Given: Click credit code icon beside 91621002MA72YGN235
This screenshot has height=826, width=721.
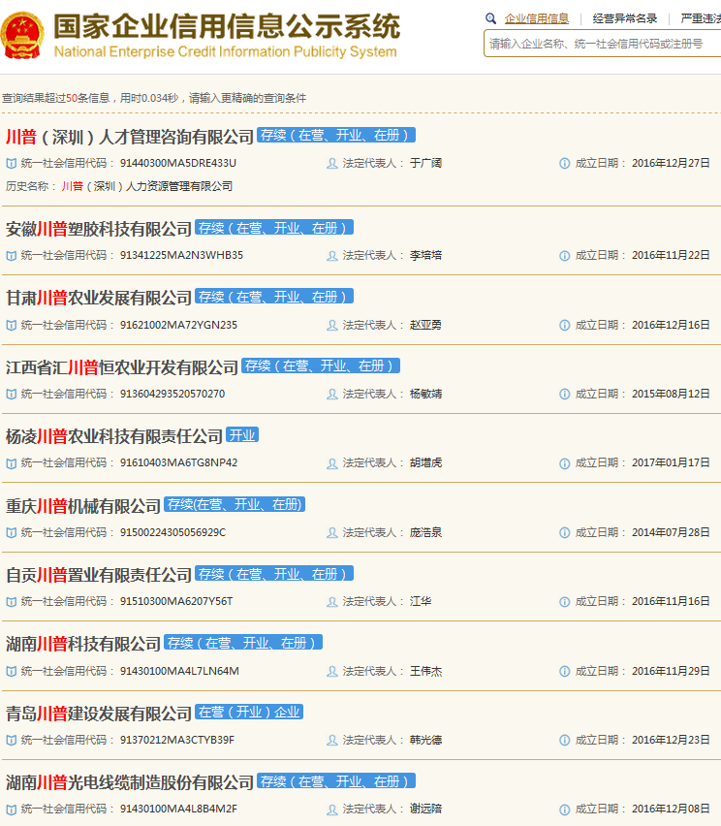Looking at the screenshot, I should 11,325.
